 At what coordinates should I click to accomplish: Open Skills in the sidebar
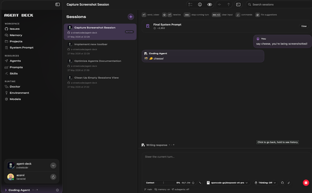[11, 74]
